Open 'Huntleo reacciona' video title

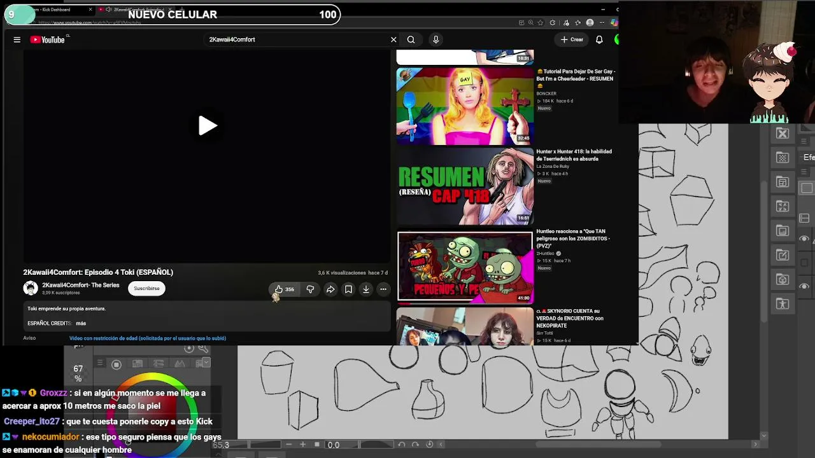573,239
